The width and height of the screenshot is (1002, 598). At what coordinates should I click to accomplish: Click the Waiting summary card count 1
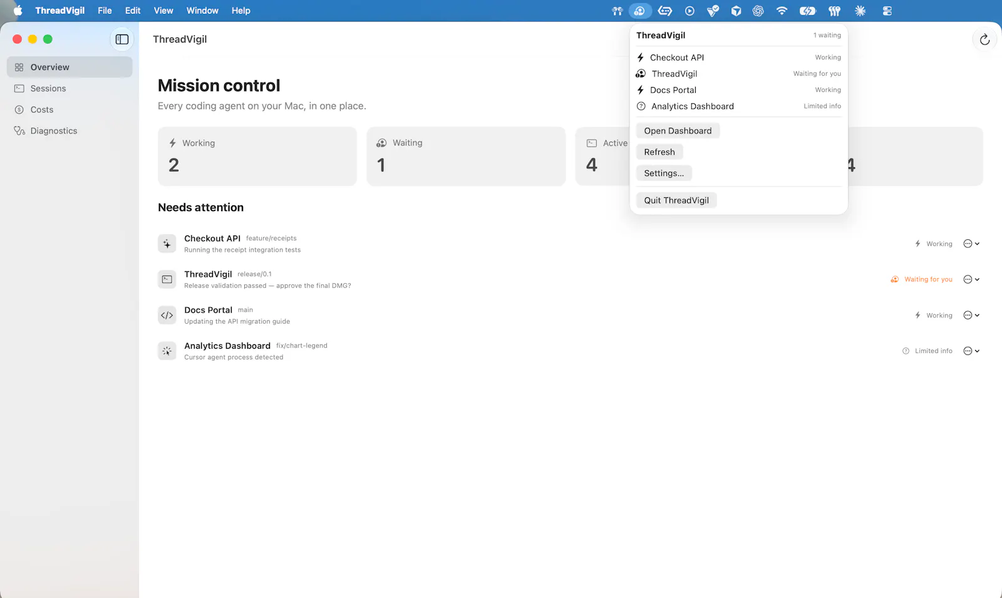[x=381, y=165]
